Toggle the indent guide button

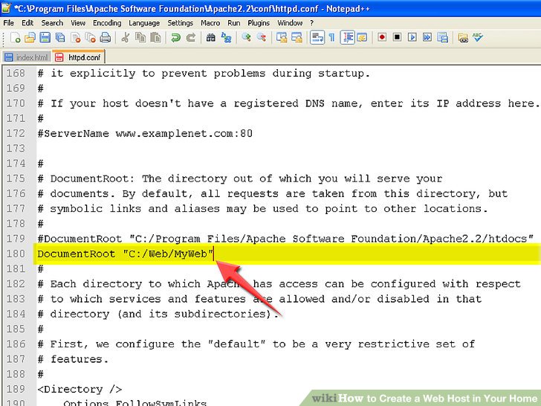coord(347,37)
